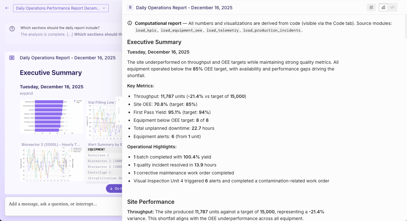Viewport: 407px width, 221px height.
Task: Click the Autoclave 1 row in alert table
Action: pos(105,155)
